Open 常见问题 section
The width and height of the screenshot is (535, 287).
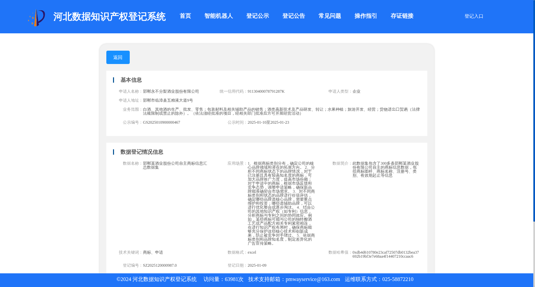(x=330, y=16)
